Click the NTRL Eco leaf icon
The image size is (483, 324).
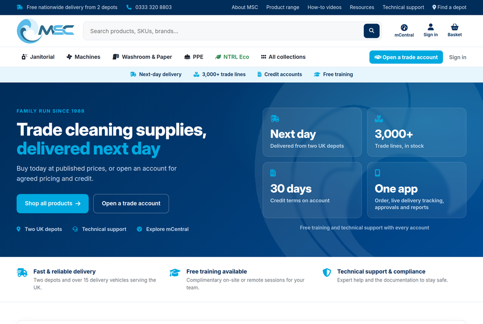[x=218, y=57]
